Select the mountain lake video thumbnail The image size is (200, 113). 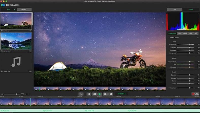(x=16, y=41)
